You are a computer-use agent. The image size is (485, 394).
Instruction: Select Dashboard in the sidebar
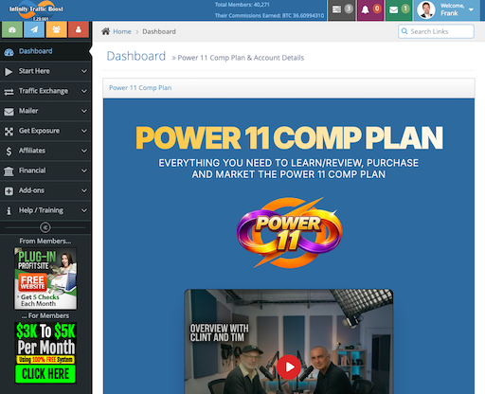pos(45,51)
